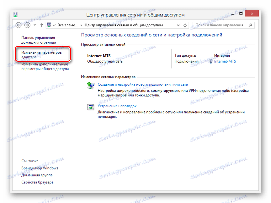Open 'Создание и настройка нового подключения или сети'
This screenshot has height=203, width=271.
(143, 84)
